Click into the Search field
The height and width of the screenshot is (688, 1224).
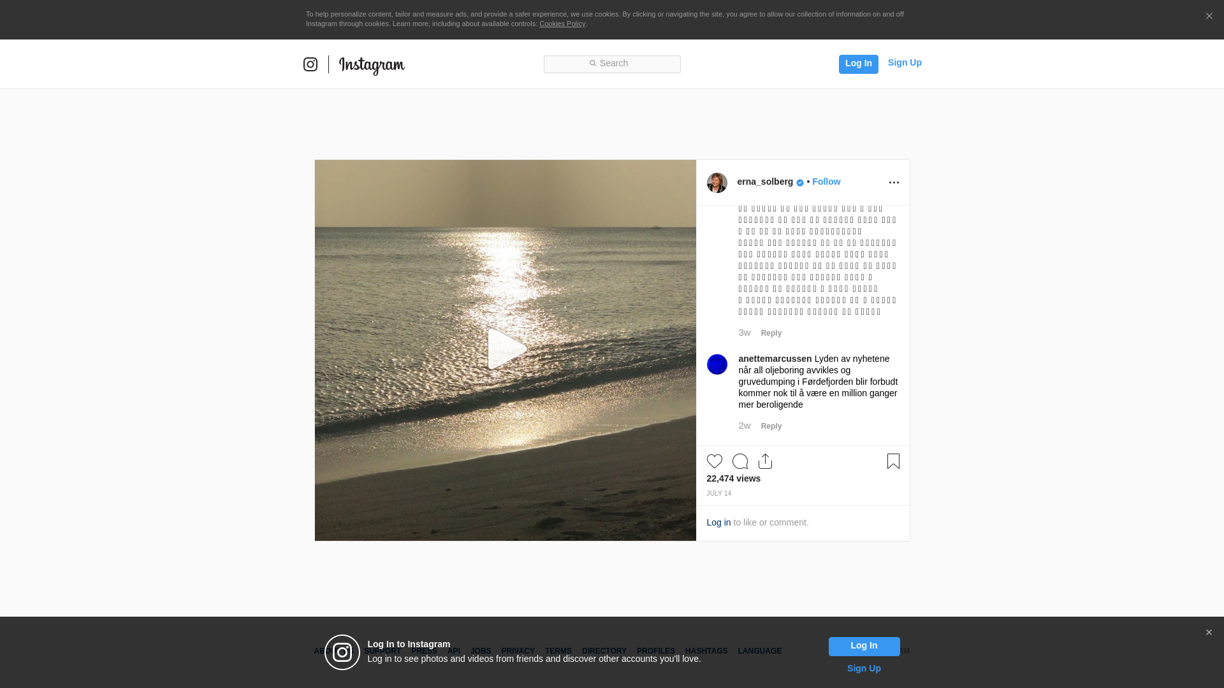point(612,64)
